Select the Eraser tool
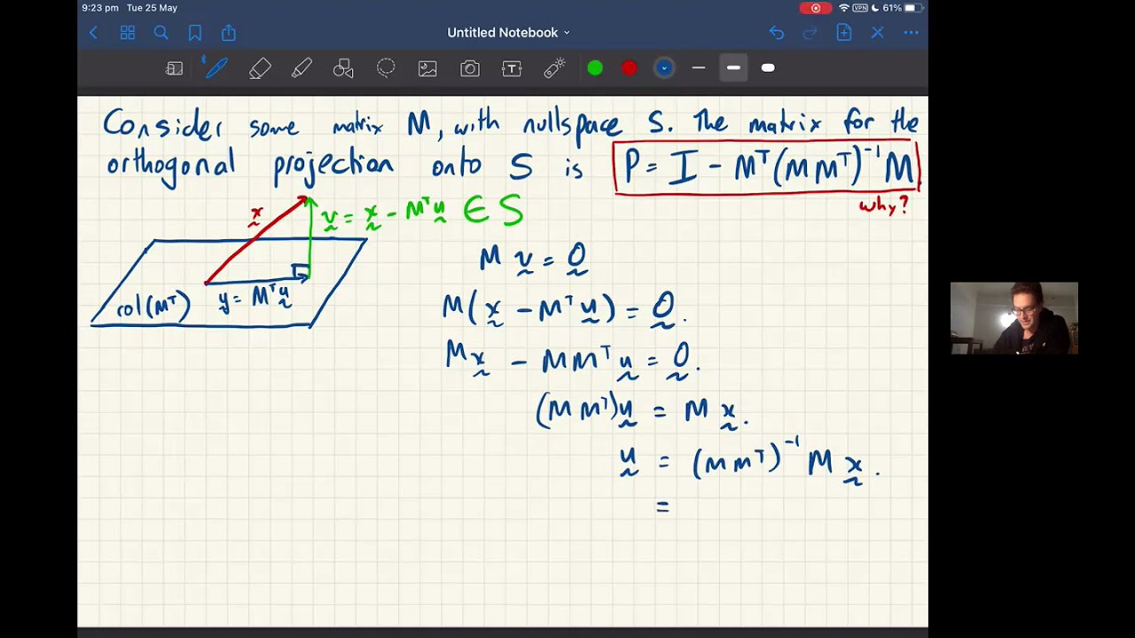This screenshot has width=1135, height=638. (x=259, y=68)
